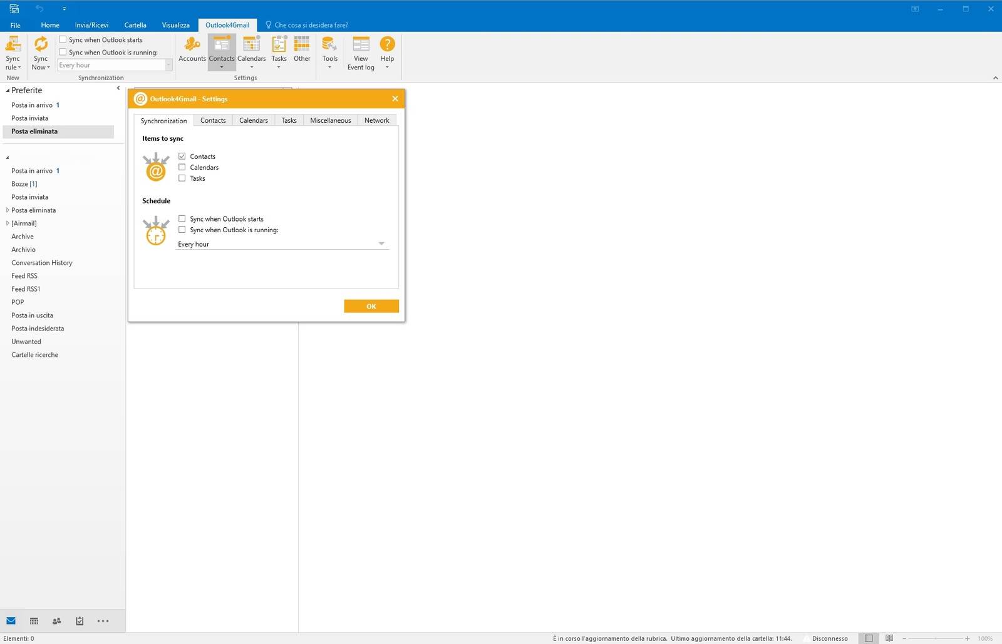Open Tasks settings ribbon button
1002x644 pixels.
pos(279,53)
